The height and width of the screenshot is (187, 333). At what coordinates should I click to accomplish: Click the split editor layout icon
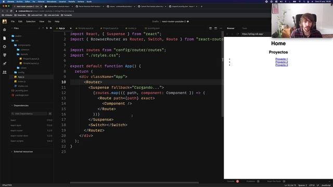(210, 28)
